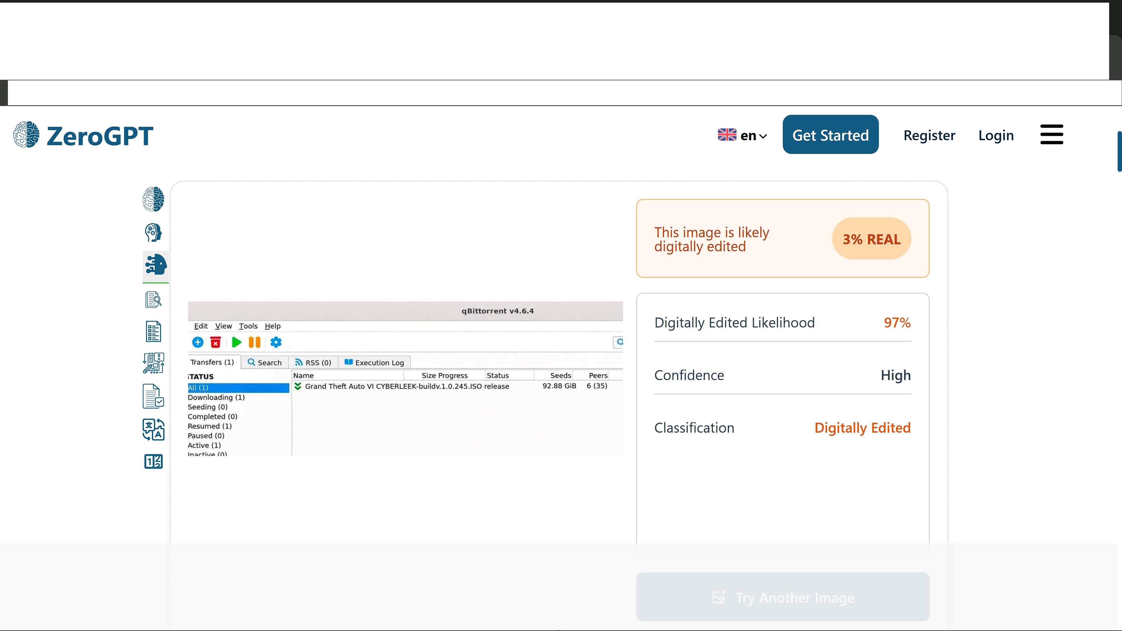Click the Classification label
The height and width of the screenshot is (631, 1122).
point(694,428)
